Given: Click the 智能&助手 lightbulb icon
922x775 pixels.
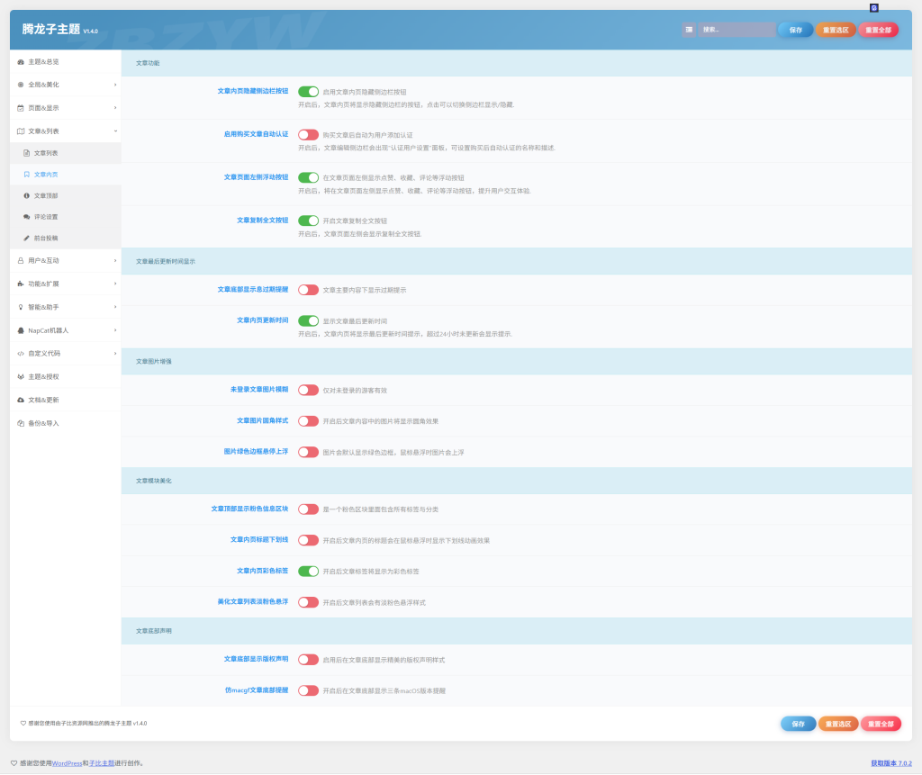Looking at the screenshot, I should (21, 307).
